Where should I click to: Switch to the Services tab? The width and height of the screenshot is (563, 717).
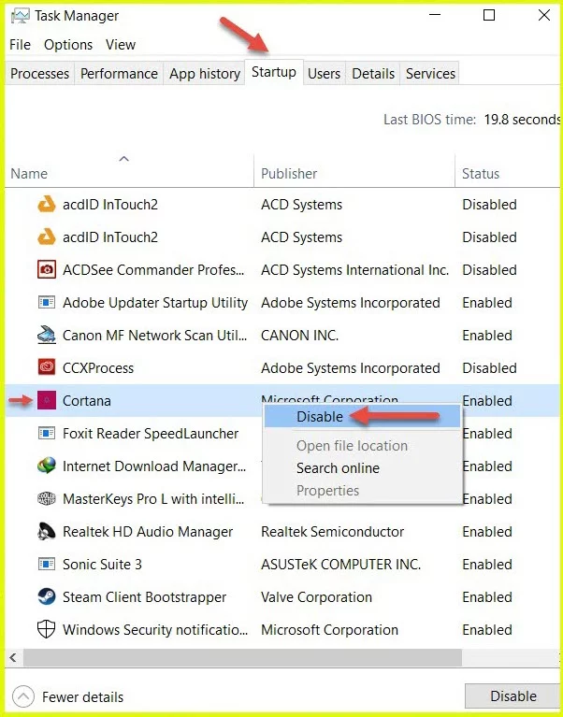430,74
